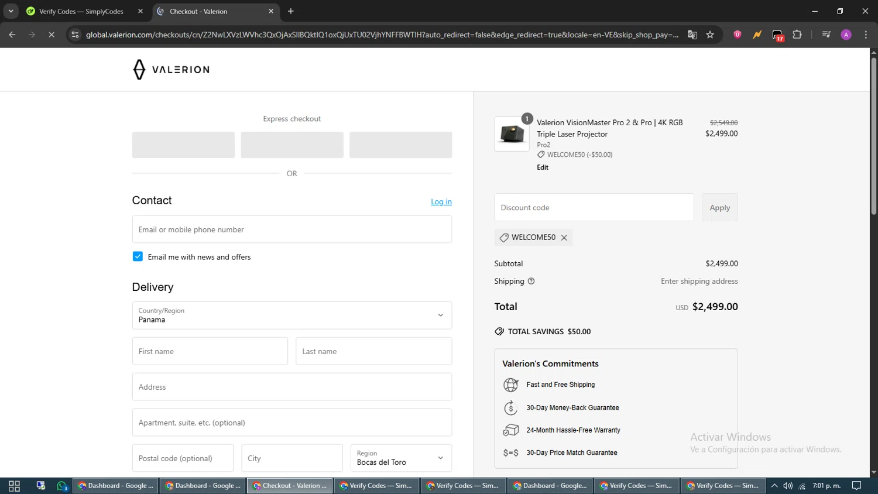Image resolution: width=878 pixels, height=494 pixels.
Task: Focus the Apartment, suite, etc. field
Action: click(292, 423)
